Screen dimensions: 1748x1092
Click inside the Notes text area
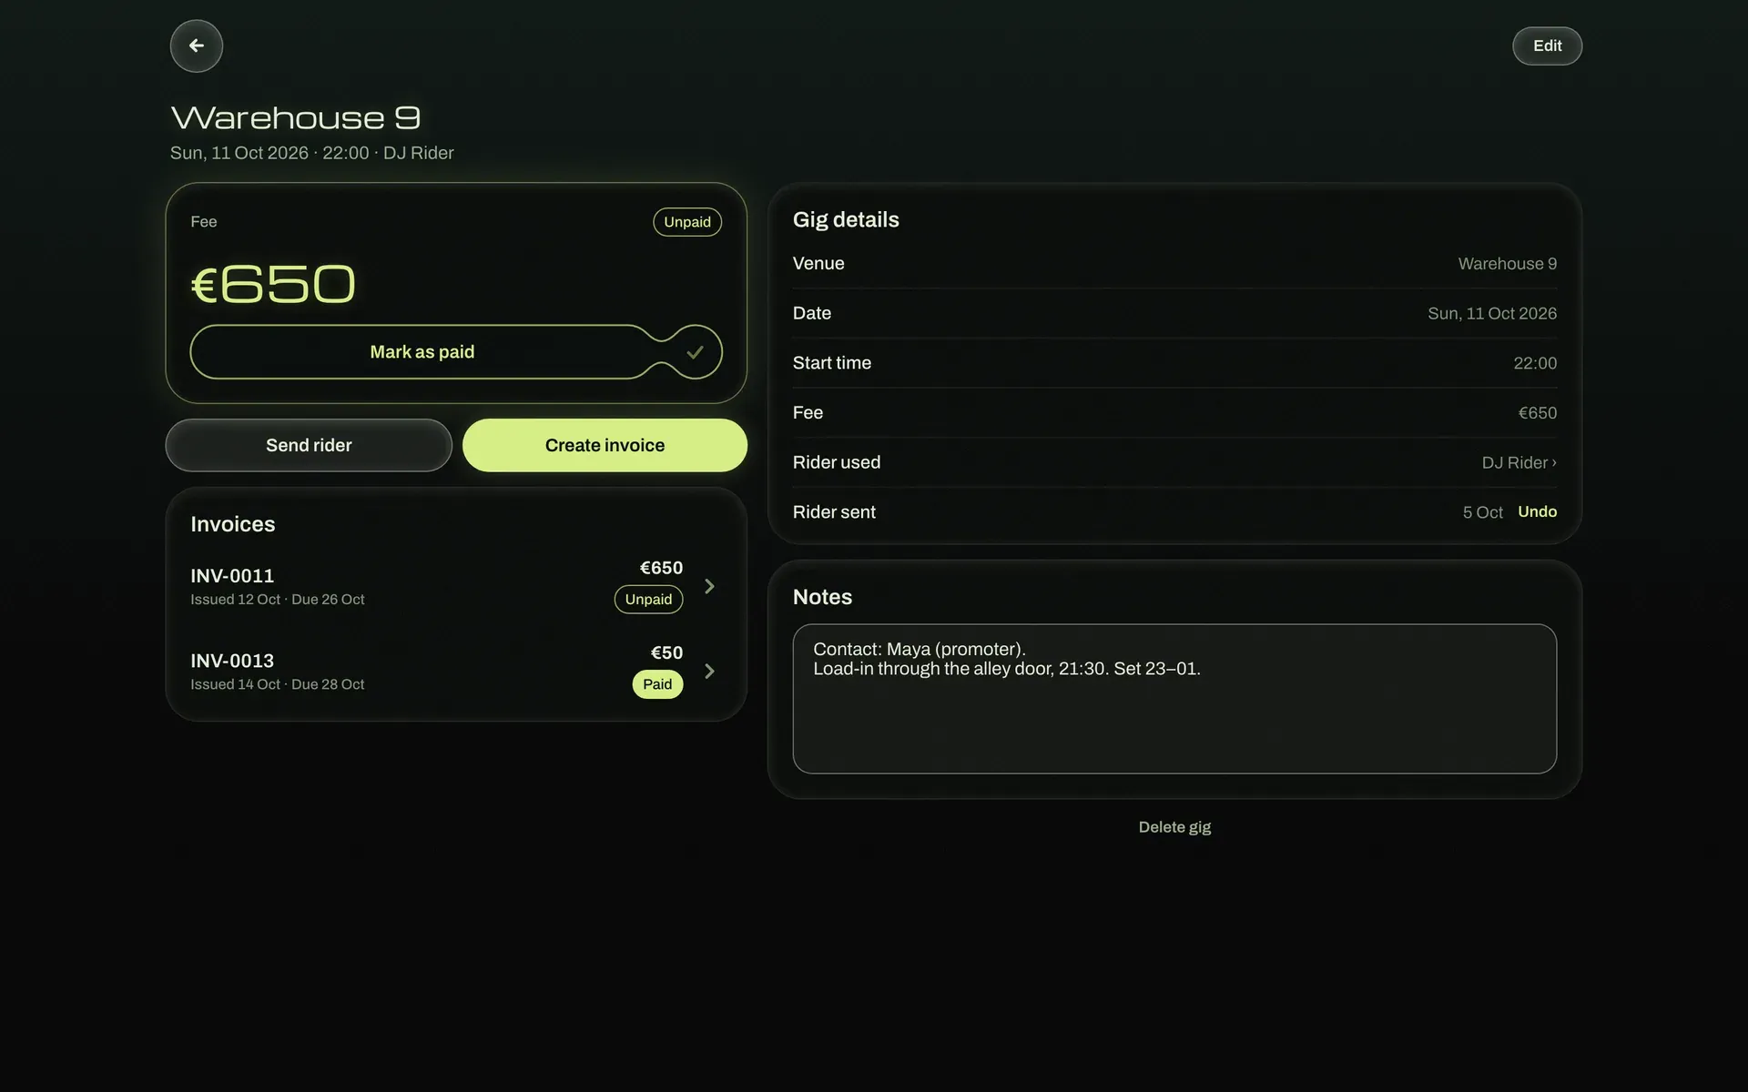tap(1174, 699)
